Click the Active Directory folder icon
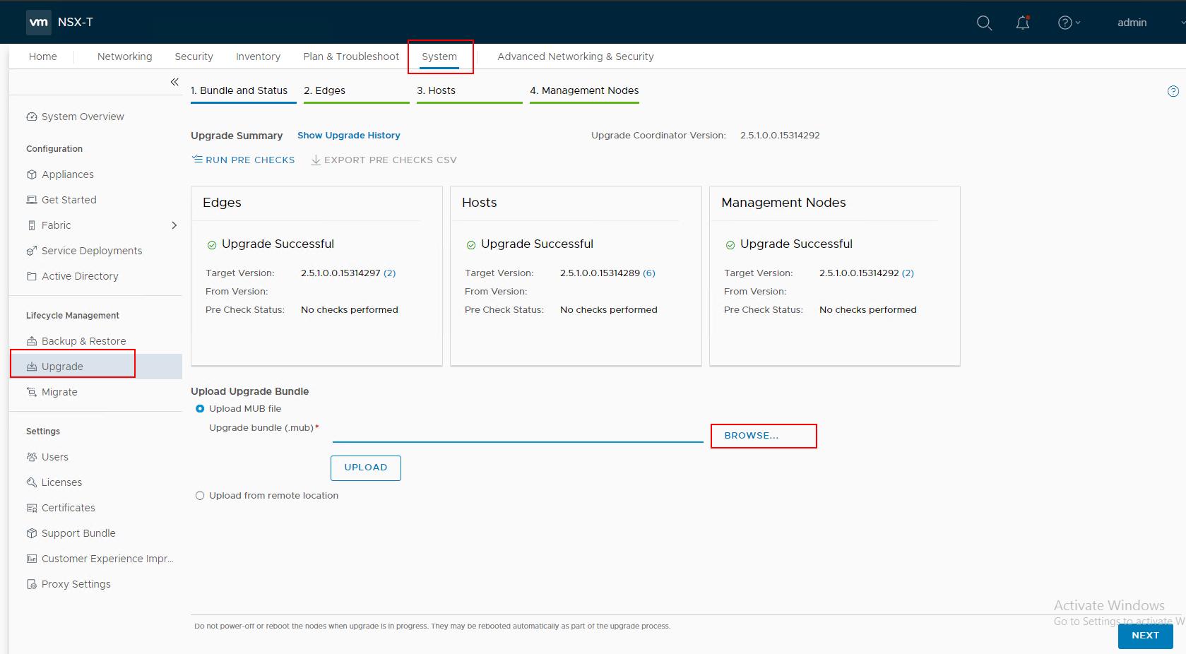Screen dimensions: 1186x654 click(x=31, y=276)
